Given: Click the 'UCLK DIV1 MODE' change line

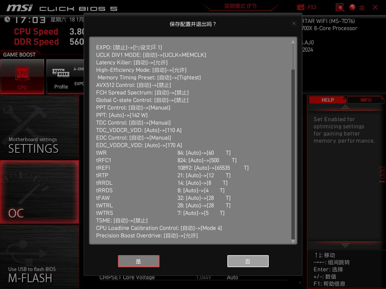Looking at the screenshot, I should (151, 55).
